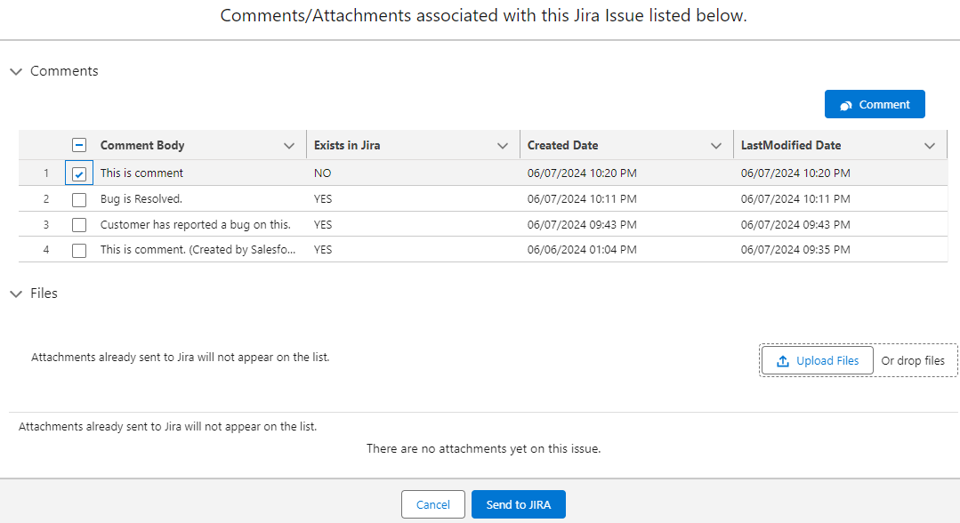Click the Upload Files button
960x523 pixels.
pyautogui.click(x=818, y=361)
